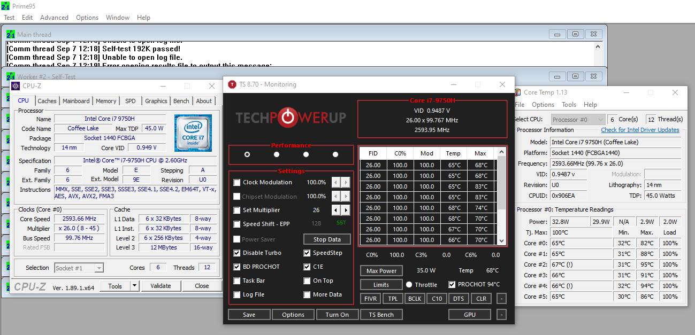Click the TechPowerUp logo in ThrottleStop
This screenshot has height=335, width=695.
(x=292, y=117)
